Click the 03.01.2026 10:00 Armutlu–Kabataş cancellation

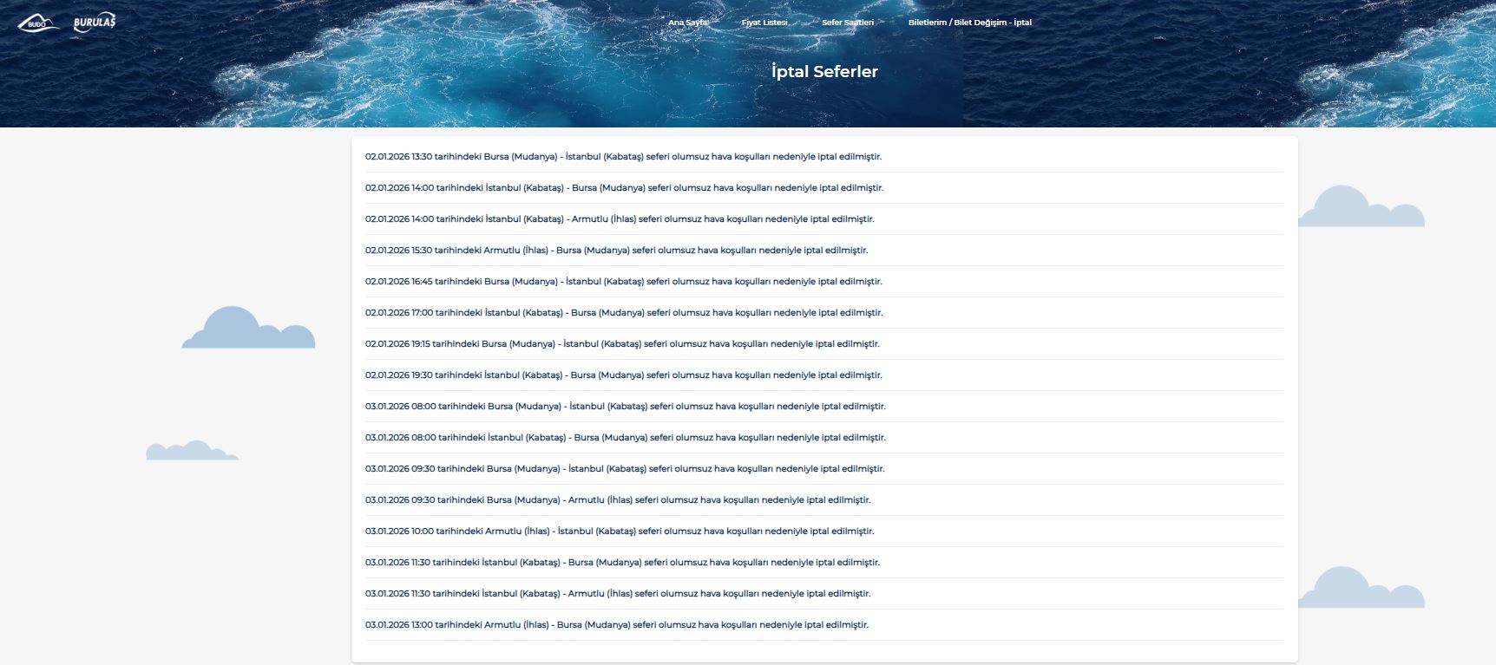click(x=620, y=531)
